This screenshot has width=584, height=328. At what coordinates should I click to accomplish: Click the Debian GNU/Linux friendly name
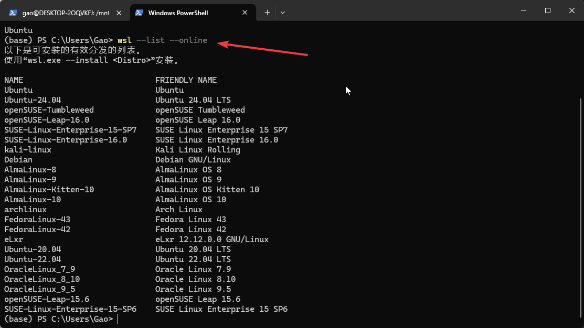coord(193,160)
